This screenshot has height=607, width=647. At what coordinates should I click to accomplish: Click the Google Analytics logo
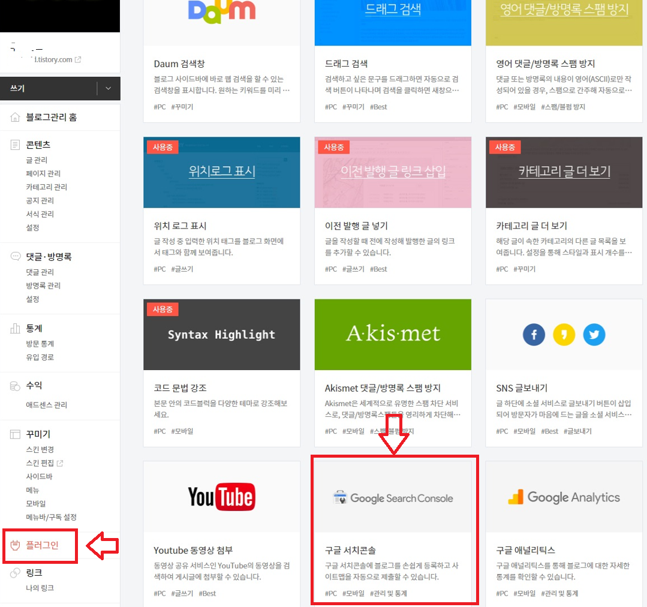point(564,497)
